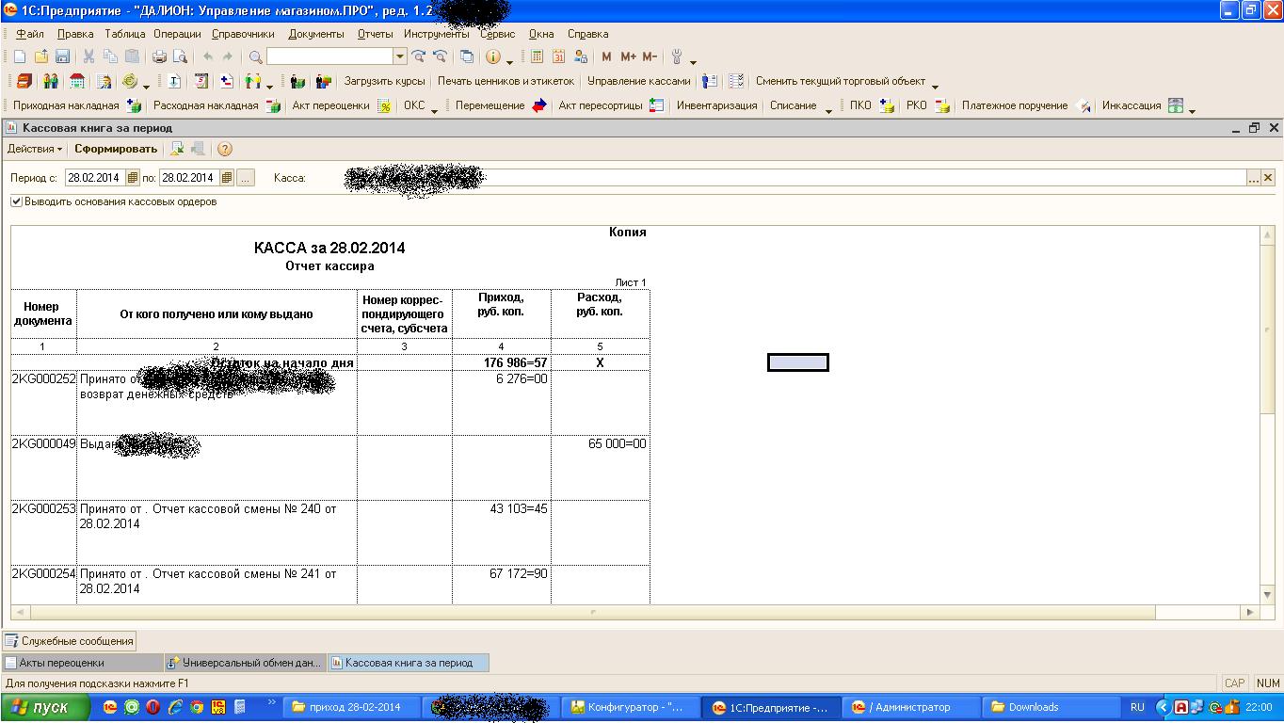The height and width of the screenshot is (723, 1284).
Task: Click the help question mark icon
Action: click(x=224, y=149)
